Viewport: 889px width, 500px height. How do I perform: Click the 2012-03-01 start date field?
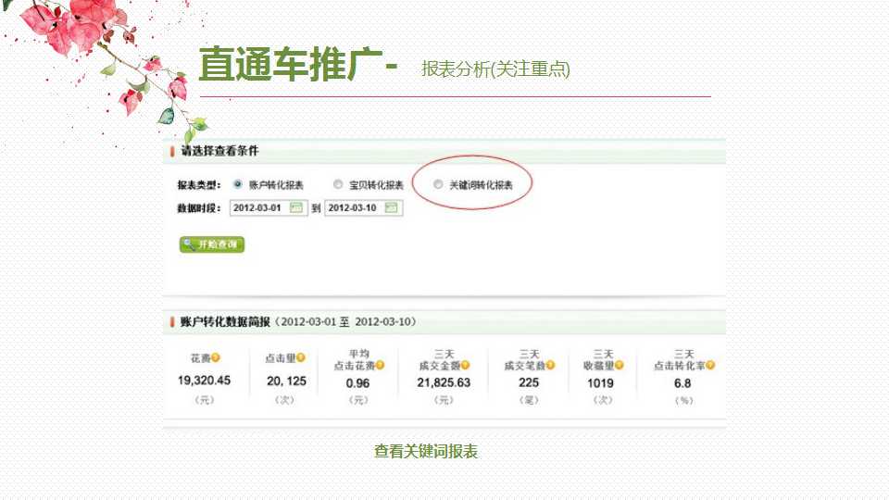pos(259,207)
